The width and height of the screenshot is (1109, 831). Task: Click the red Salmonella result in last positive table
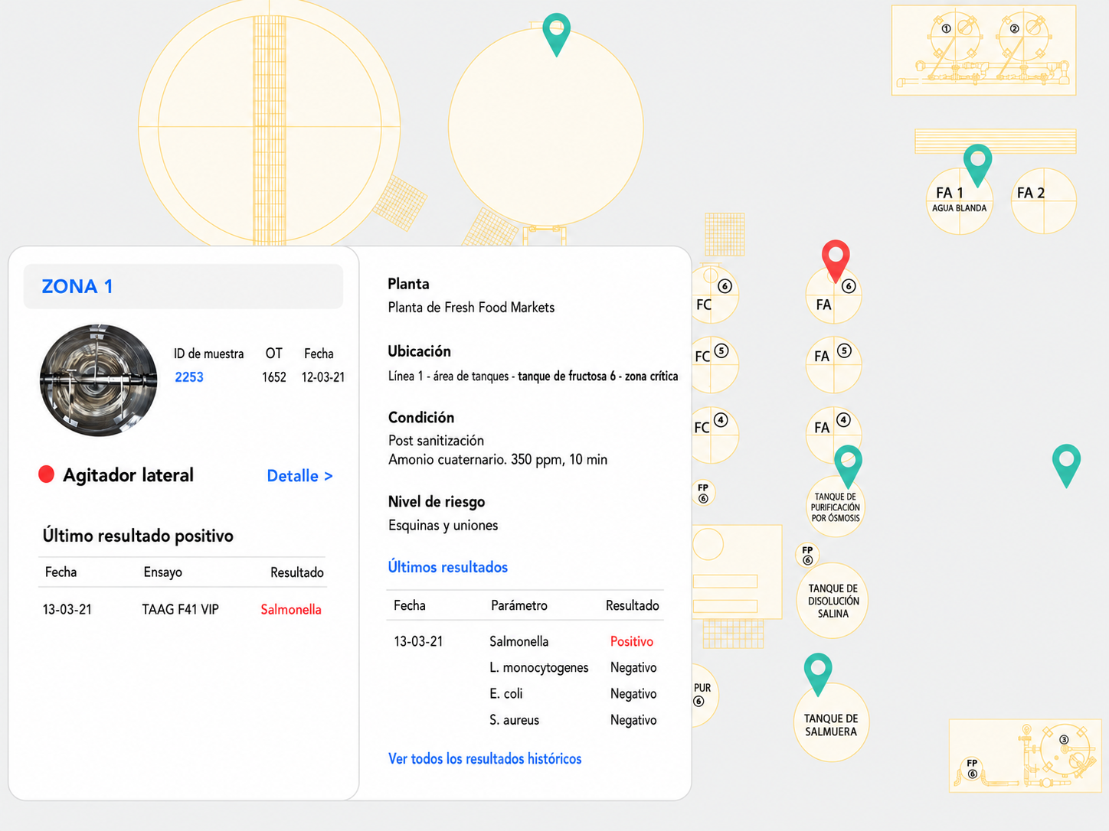291,610
